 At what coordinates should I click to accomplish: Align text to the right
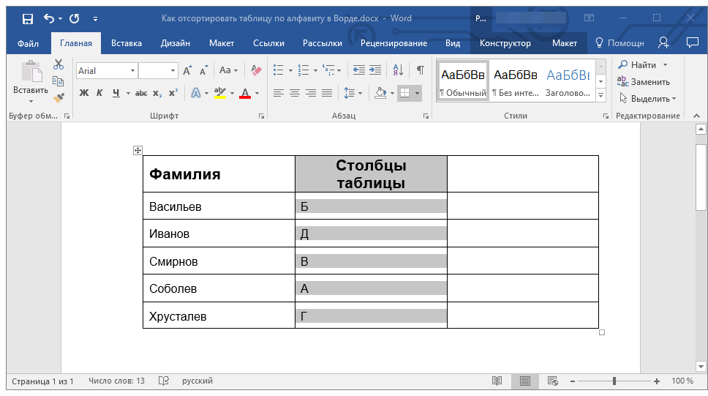[311, 93]
